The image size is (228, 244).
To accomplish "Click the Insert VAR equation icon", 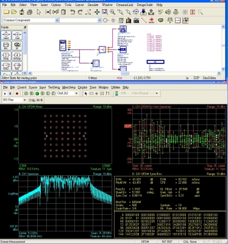I will pyautogui.click(x=121, y=20).
